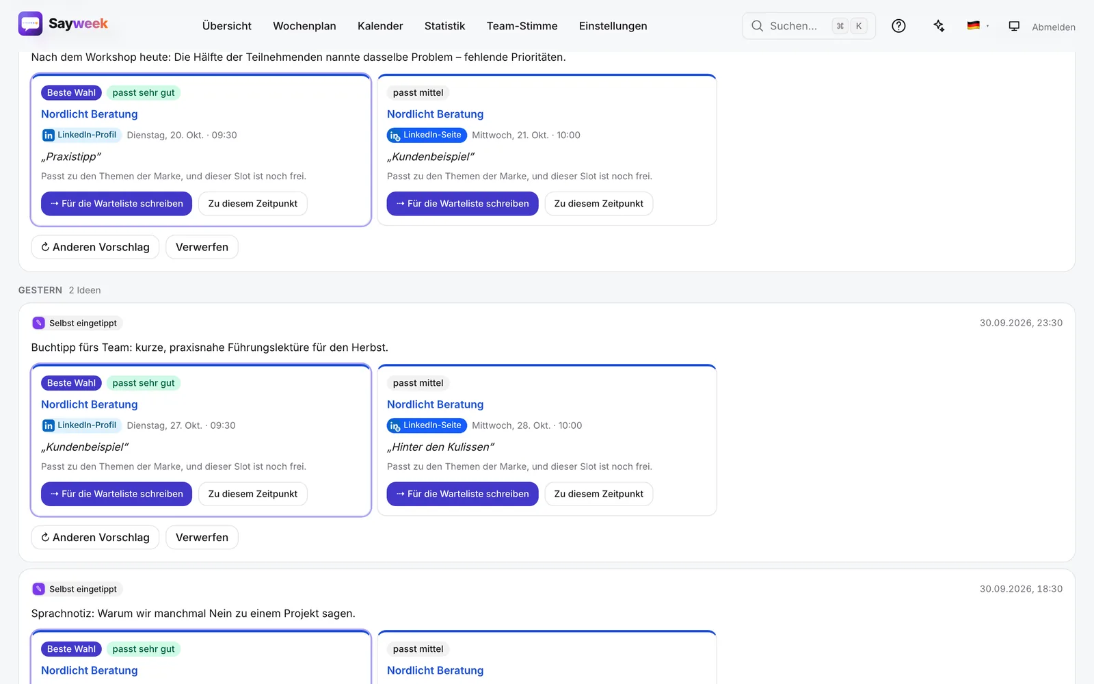Click LinkedIn-Profil badge for Dienstag, 20. Okt.
This screenshot has width=1094, height=684.
pos(81,135)
